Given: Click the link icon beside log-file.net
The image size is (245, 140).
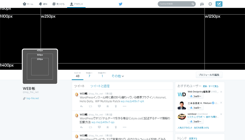Looking at the screenshot, I should 24,98.
